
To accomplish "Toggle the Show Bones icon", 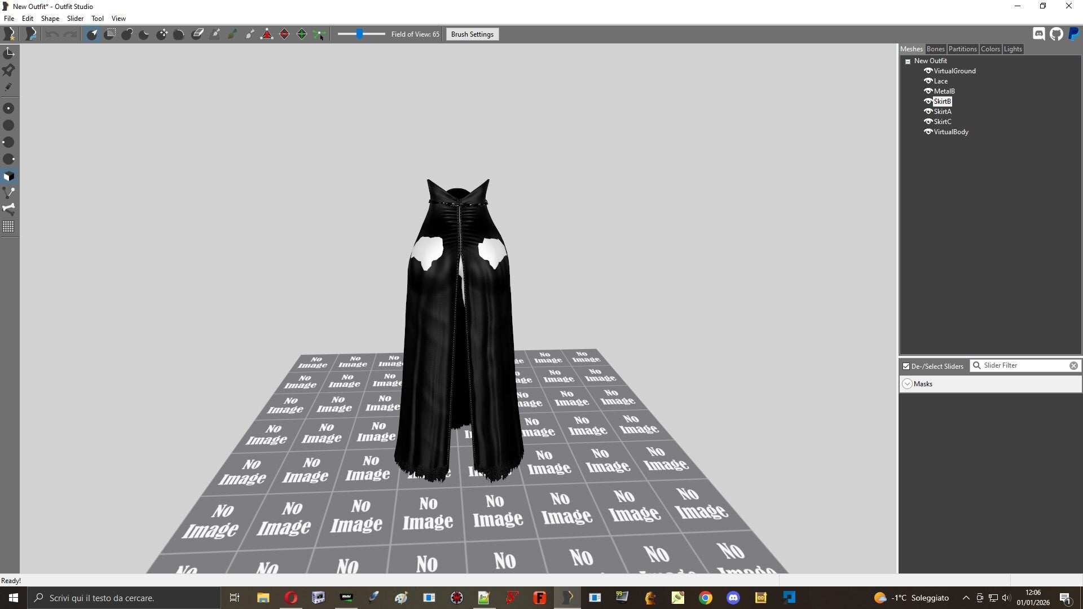I will coord(9,209).
